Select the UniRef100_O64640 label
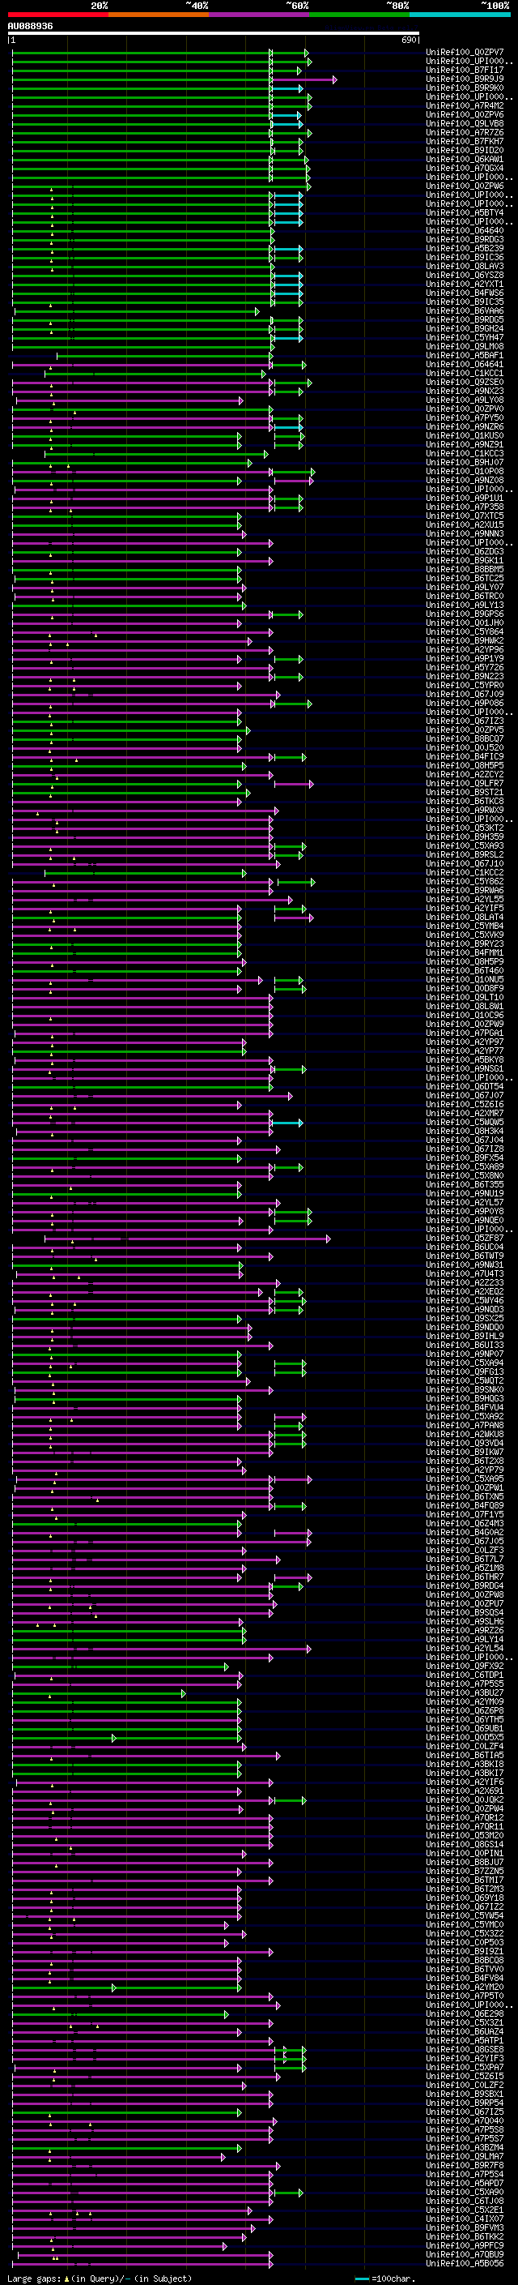This screenshot has width=518, height=2285. pos(465,231)
